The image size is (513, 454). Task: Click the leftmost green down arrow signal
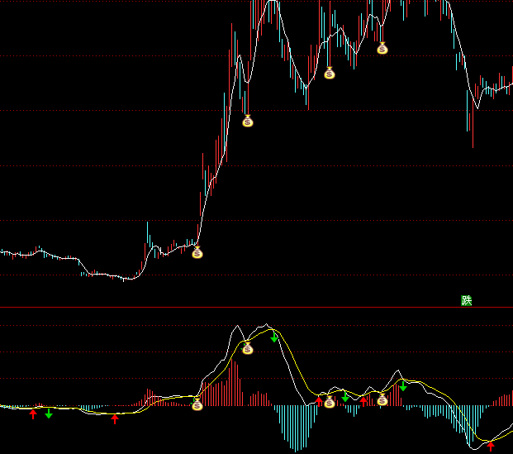click(x=49, y=413)
